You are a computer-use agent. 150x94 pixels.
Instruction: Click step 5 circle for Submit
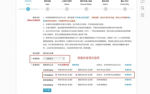[105, 9]
